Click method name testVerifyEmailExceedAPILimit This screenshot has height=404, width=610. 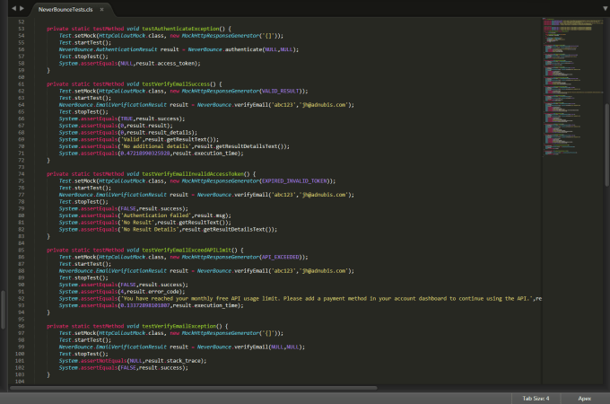coord(187,250)
